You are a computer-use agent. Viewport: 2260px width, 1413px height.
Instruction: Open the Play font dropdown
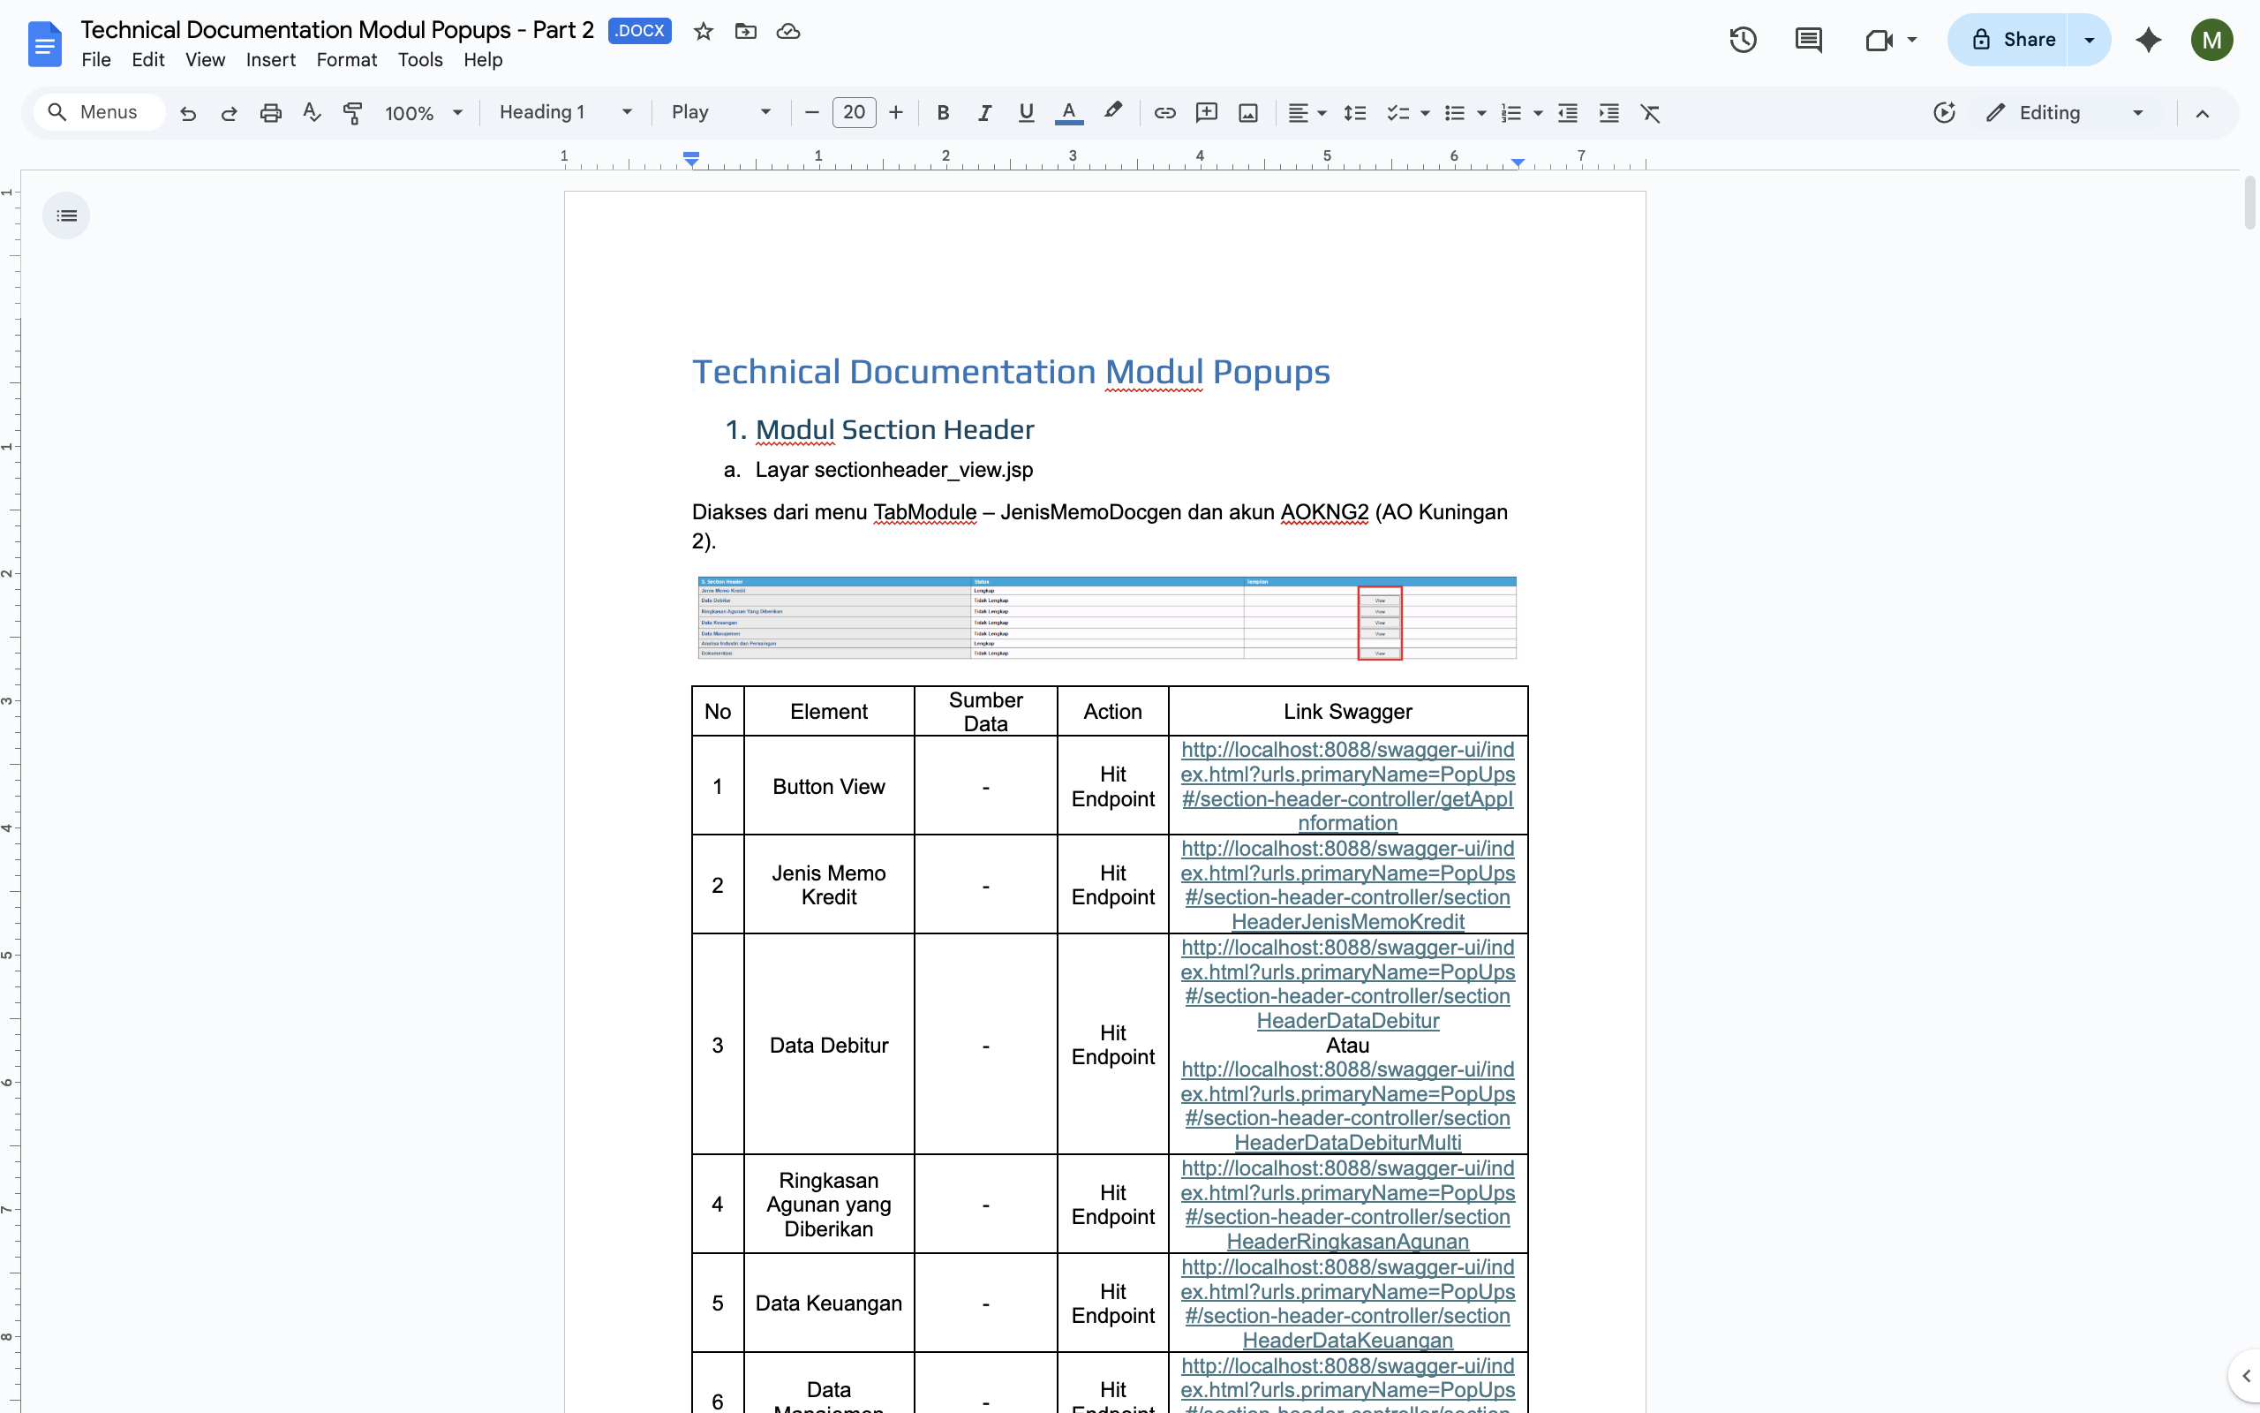point(721,112)
